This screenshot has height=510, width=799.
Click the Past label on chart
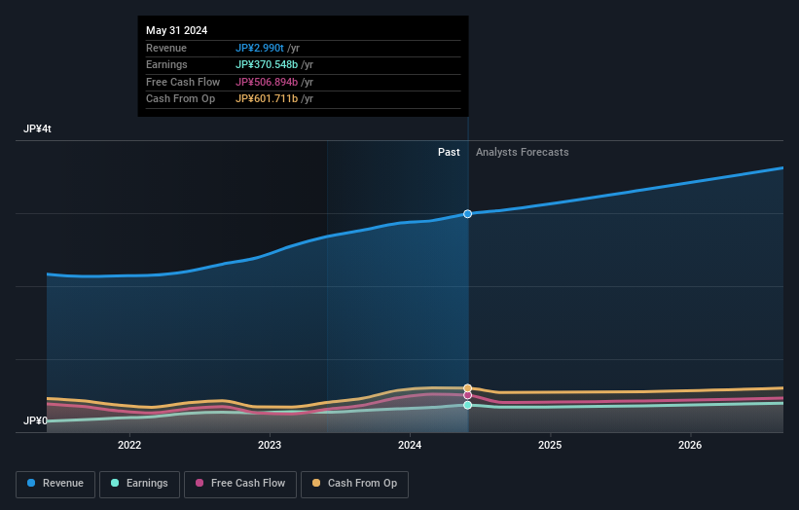[449, 152]
